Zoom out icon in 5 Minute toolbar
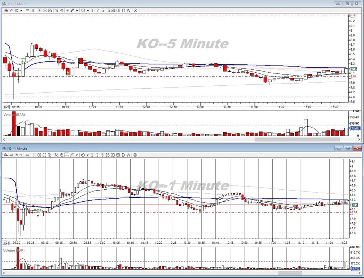Viewport: 364px width, 278px height. click(45, 11)
